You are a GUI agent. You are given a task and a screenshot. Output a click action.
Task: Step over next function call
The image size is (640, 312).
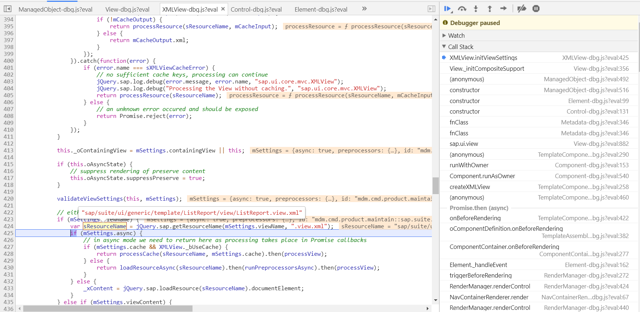[462, 8]
